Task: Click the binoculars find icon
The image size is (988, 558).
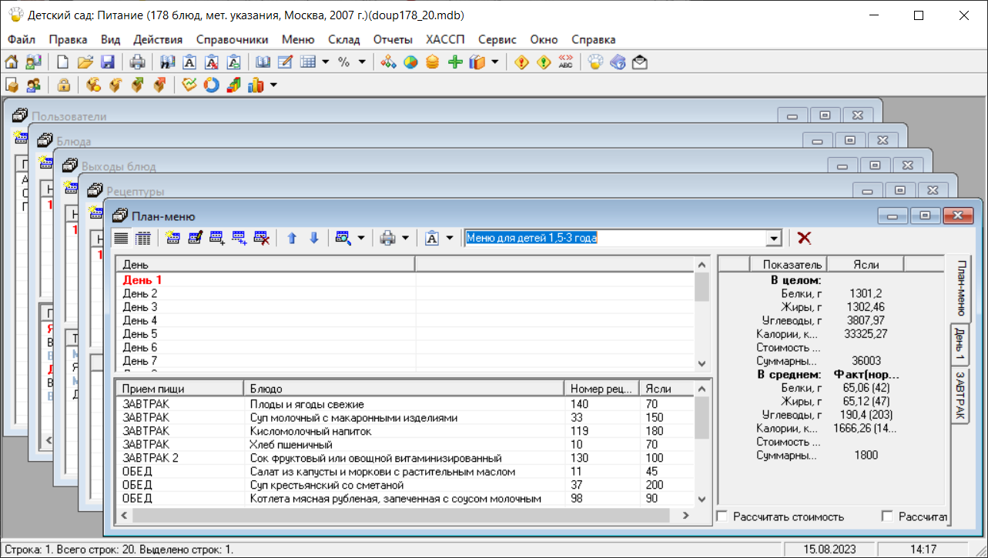Action: [x=167, y=62]
